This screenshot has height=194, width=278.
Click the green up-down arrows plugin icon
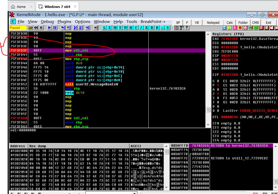pos(230,28)
